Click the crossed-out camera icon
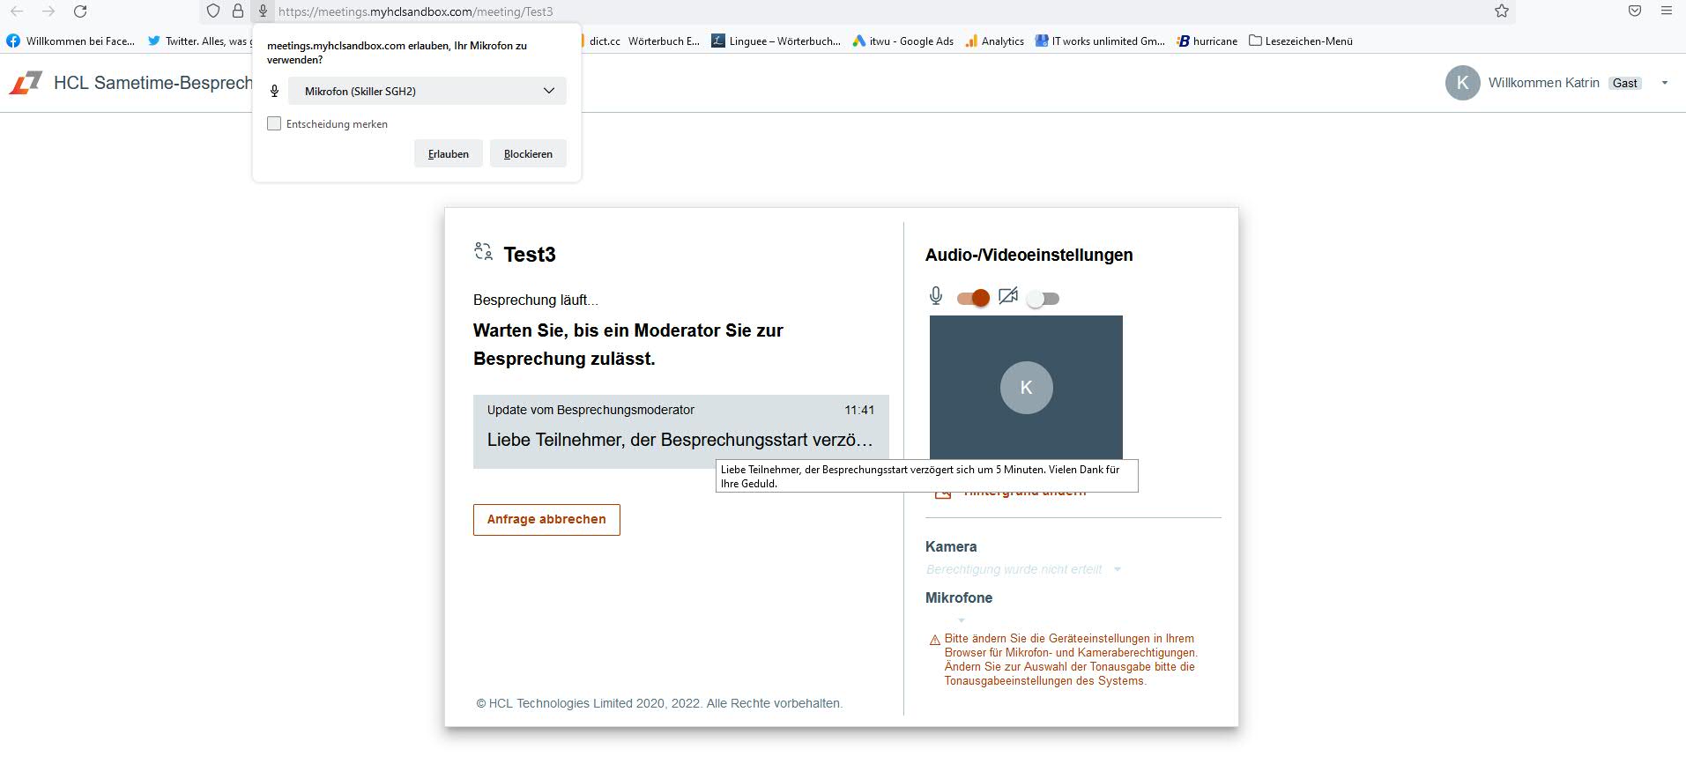Image resolution: width=1686 pixels, height=764 pixels. [1008, 296]
